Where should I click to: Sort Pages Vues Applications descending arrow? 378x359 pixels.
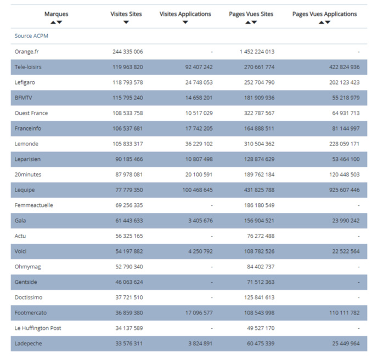click(328, 23)
